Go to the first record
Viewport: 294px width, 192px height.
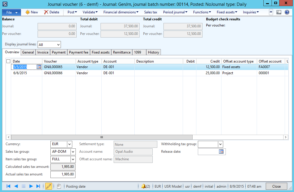tap(8, 186)
